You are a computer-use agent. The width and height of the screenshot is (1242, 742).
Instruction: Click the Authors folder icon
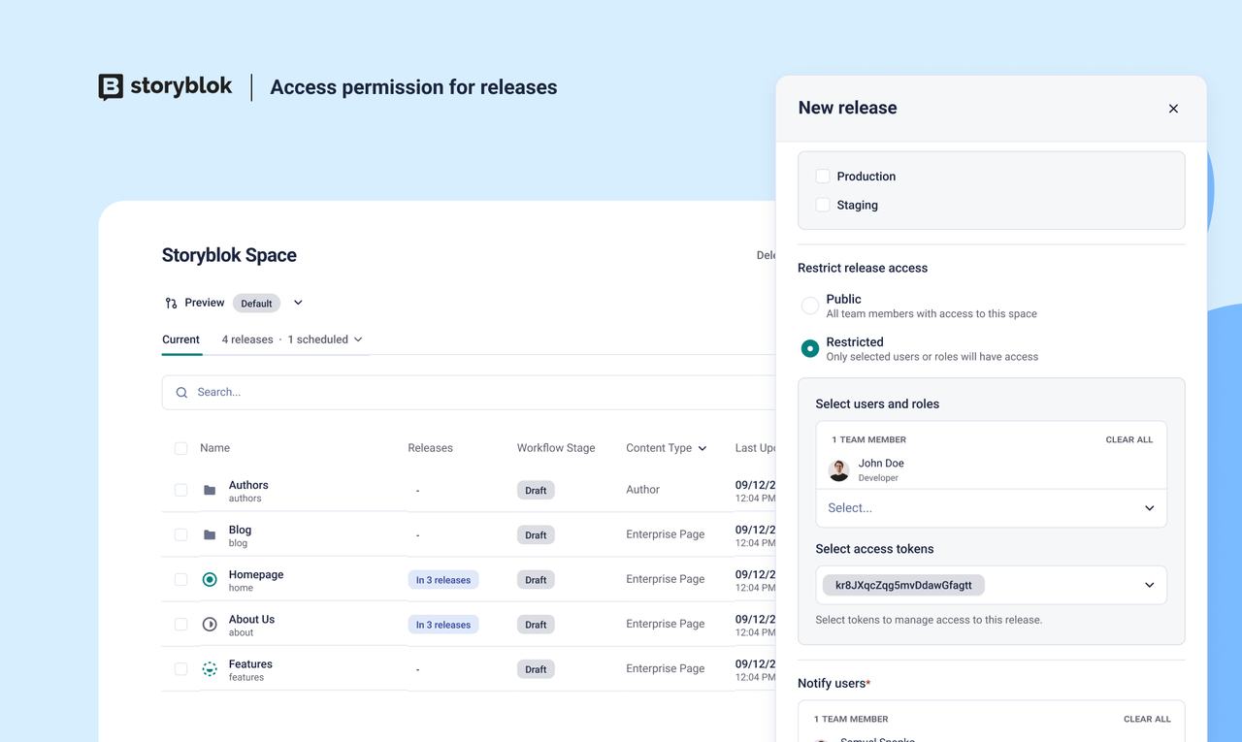(209, 490)
